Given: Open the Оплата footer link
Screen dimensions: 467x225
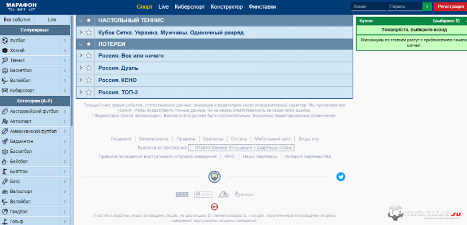Looking at the screenshot, I should click(x=239, y=139).
